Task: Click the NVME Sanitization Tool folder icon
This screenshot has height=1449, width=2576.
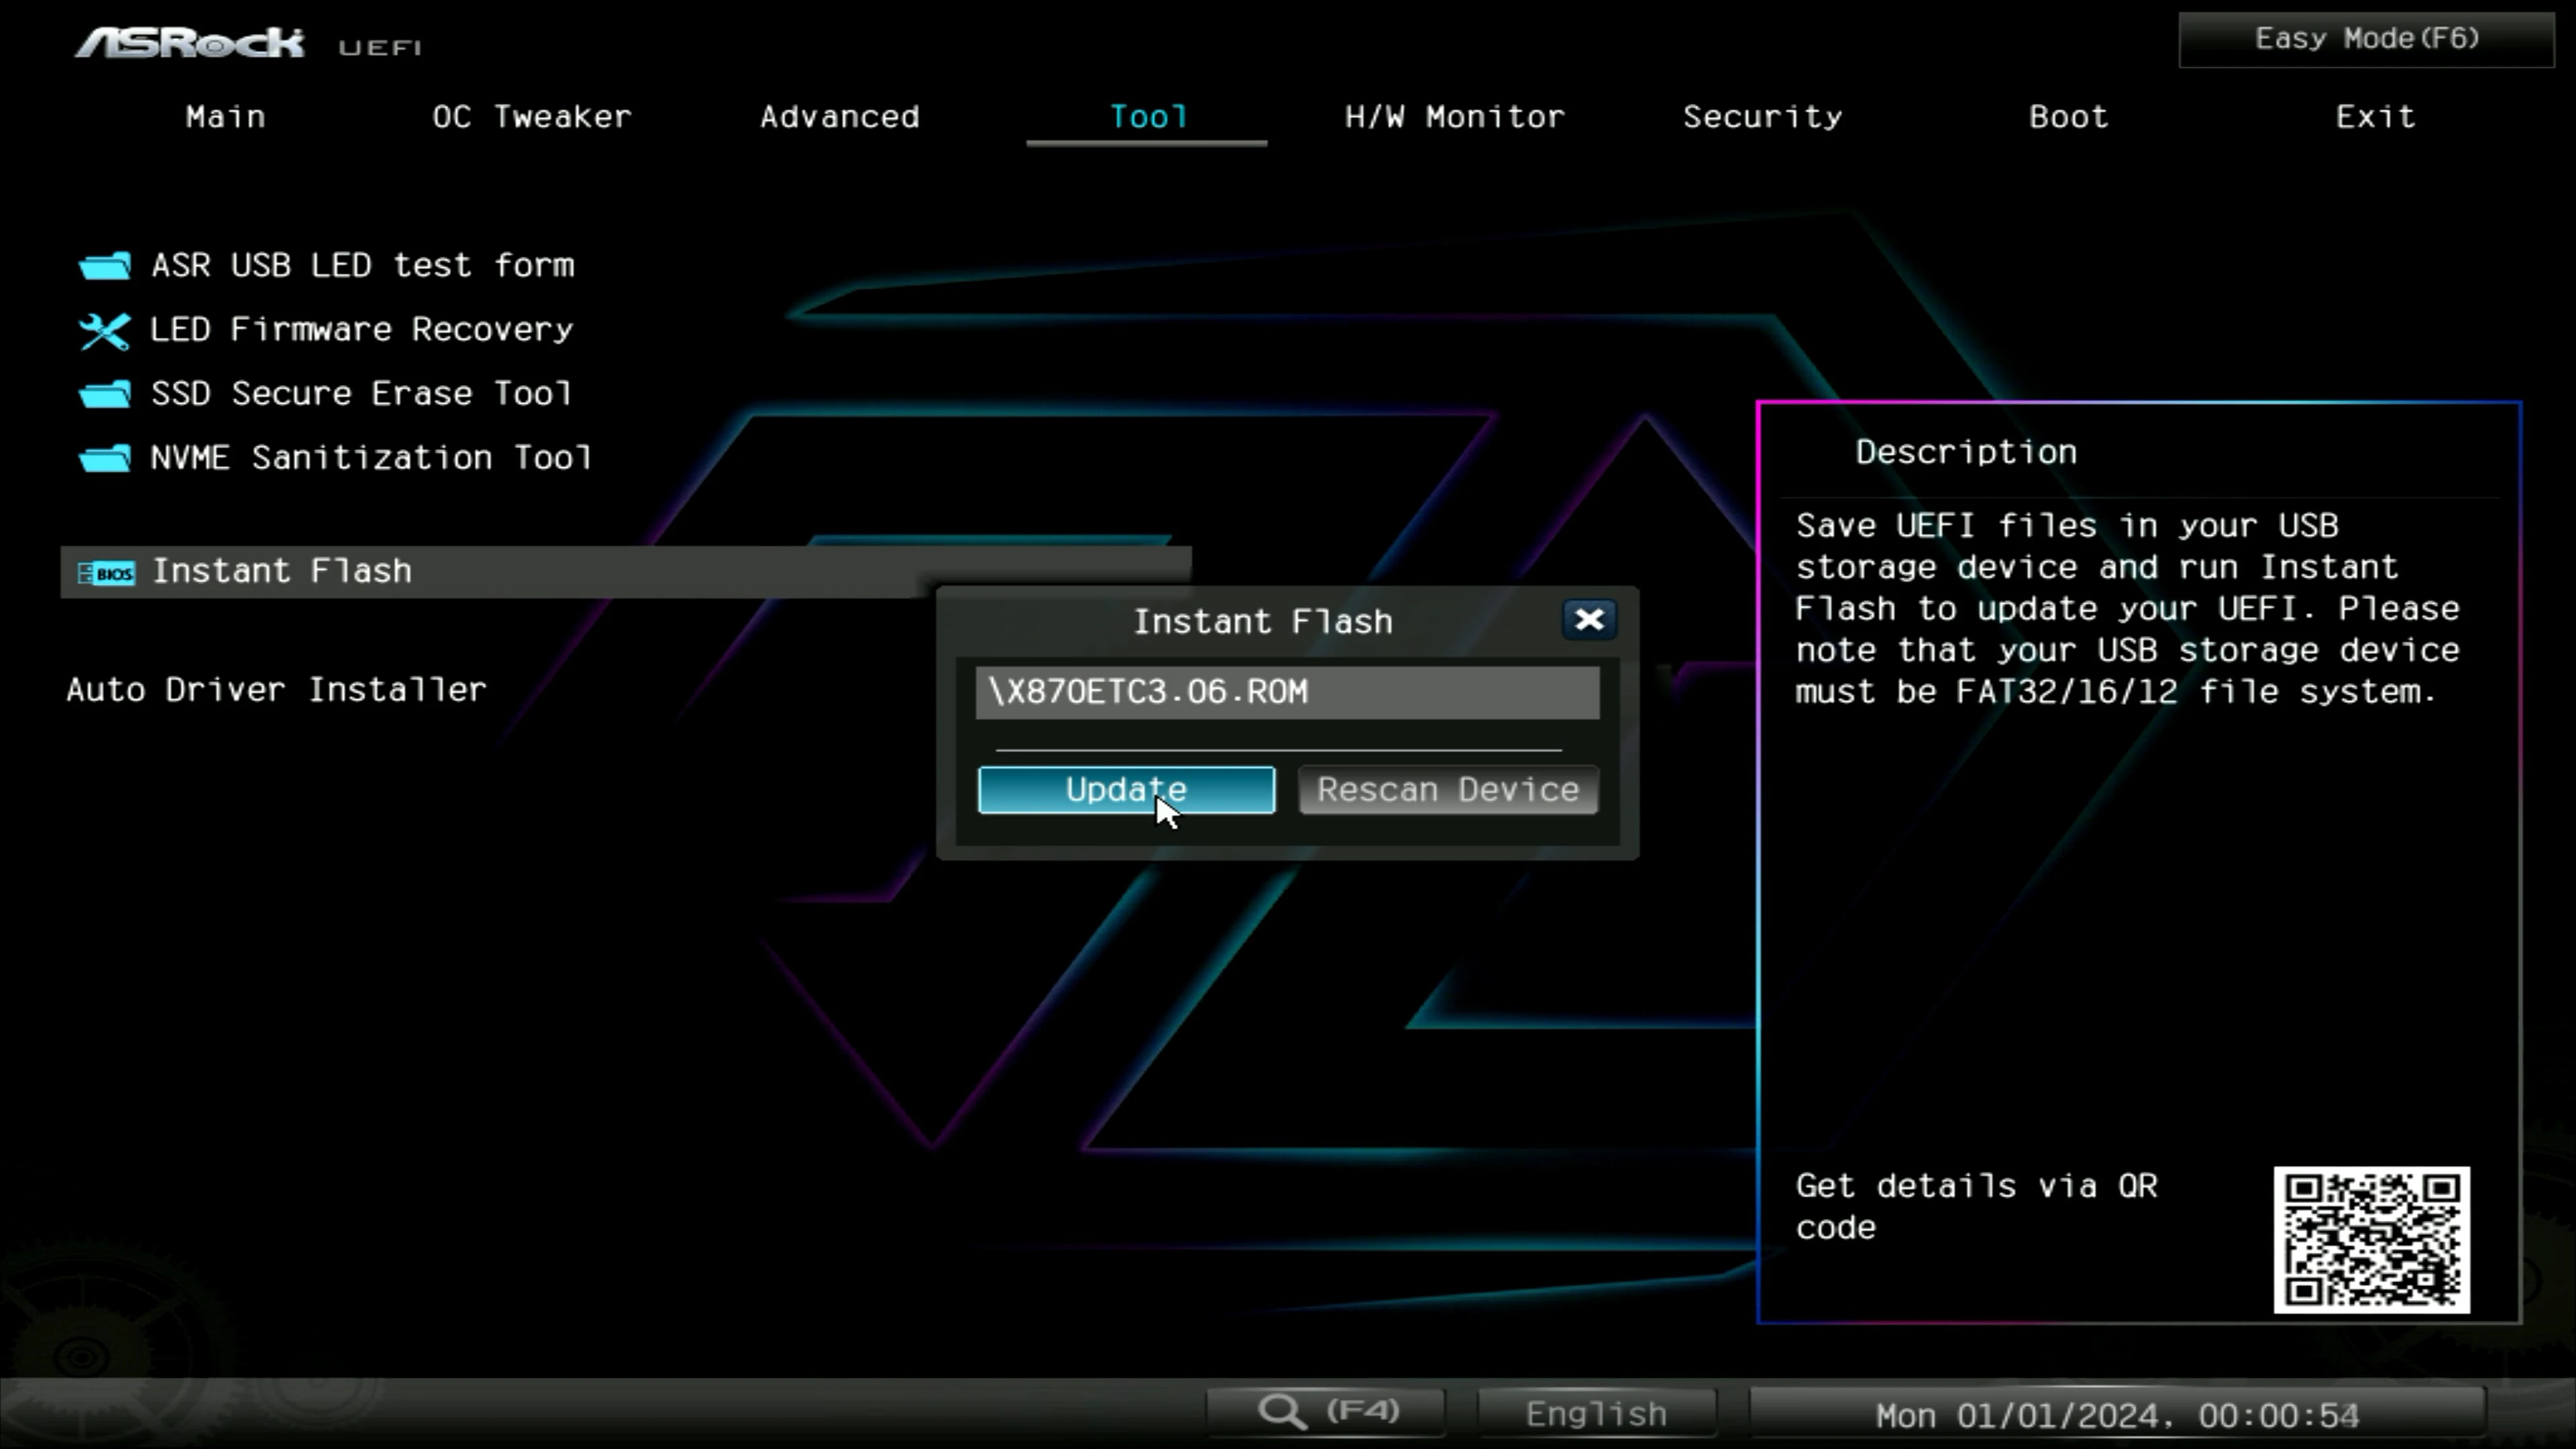Action: click(104, 458)
